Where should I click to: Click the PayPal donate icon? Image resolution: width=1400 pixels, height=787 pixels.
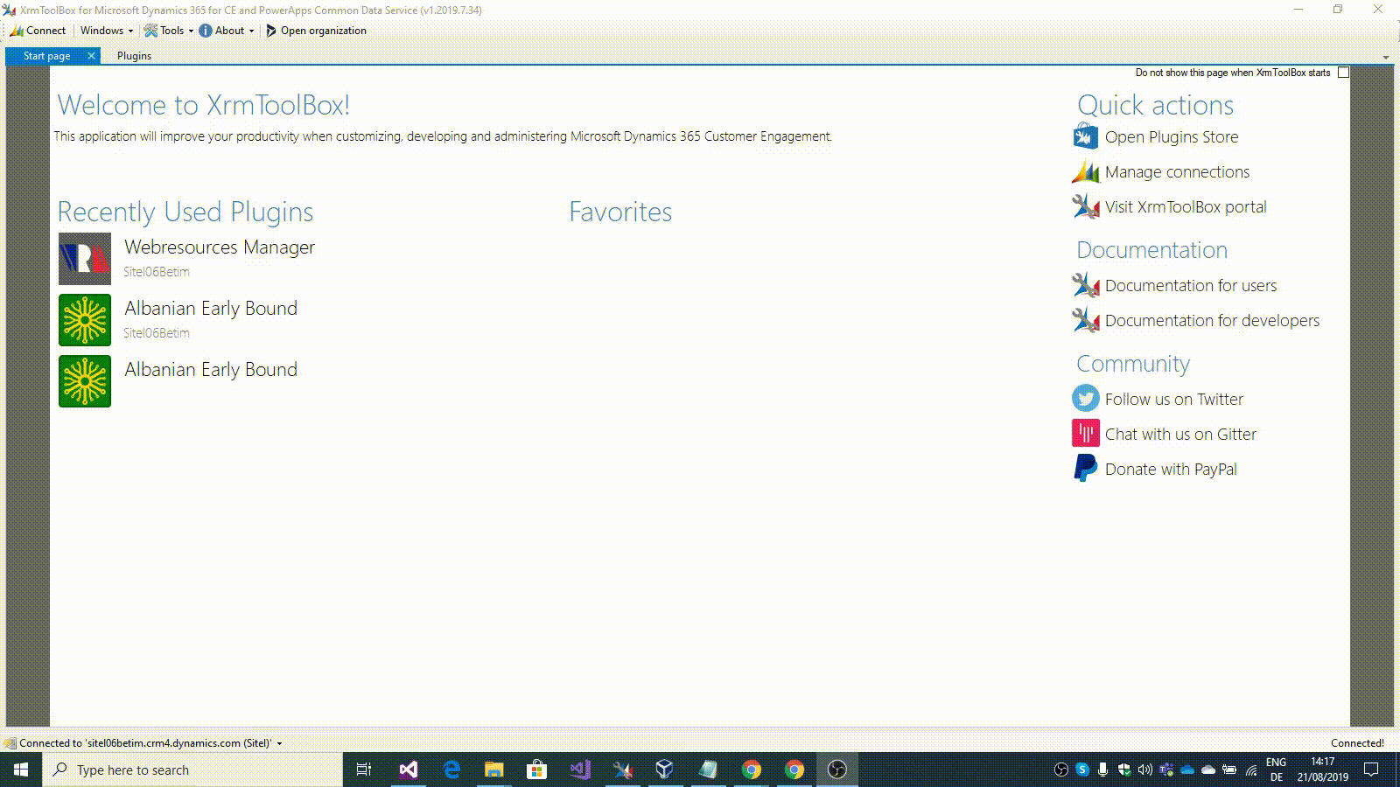pyautogui.click(x=1085, y=468)
